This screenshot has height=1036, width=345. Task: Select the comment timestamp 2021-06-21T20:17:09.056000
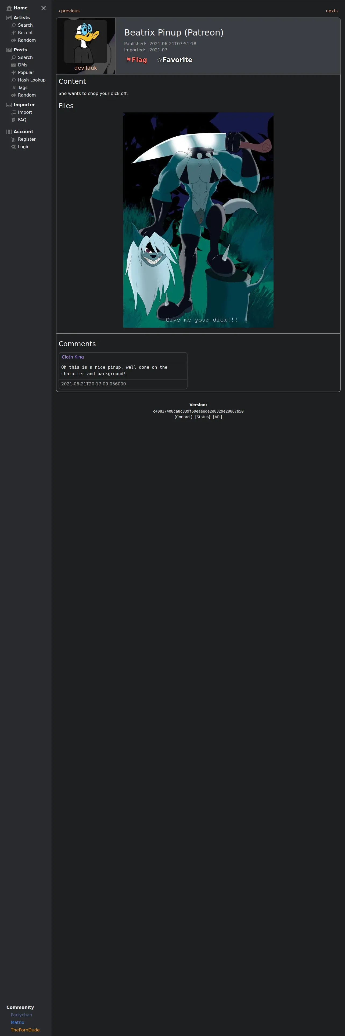point(94,384)
